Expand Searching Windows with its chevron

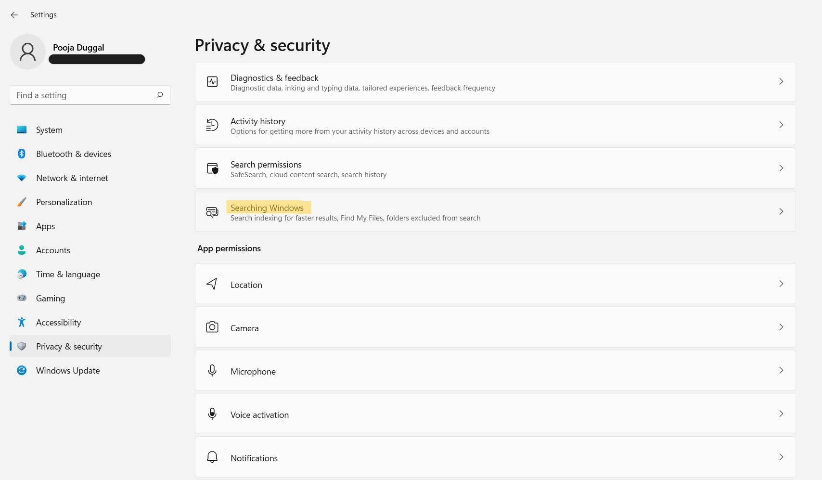pos(781,211)
